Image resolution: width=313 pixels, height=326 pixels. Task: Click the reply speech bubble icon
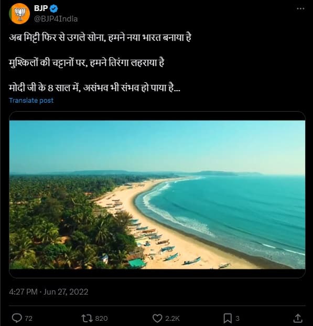pyautogui.click(x=17, y=318)
